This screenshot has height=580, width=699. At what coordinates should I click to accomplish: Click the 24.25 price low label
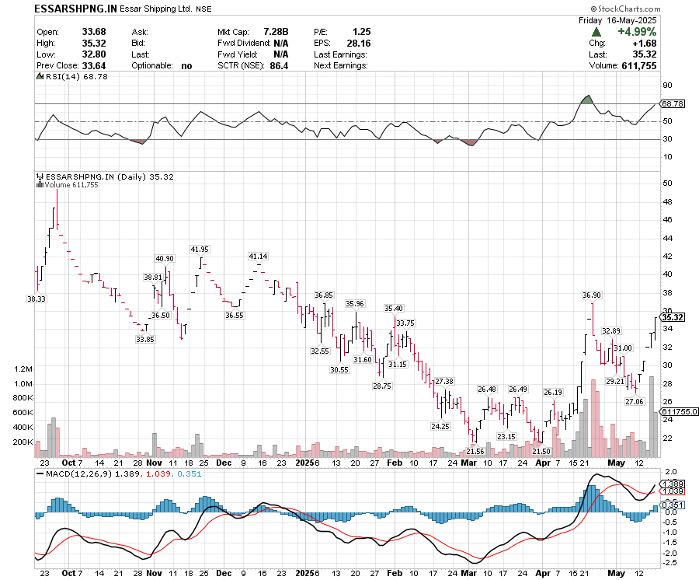point(440,427)
